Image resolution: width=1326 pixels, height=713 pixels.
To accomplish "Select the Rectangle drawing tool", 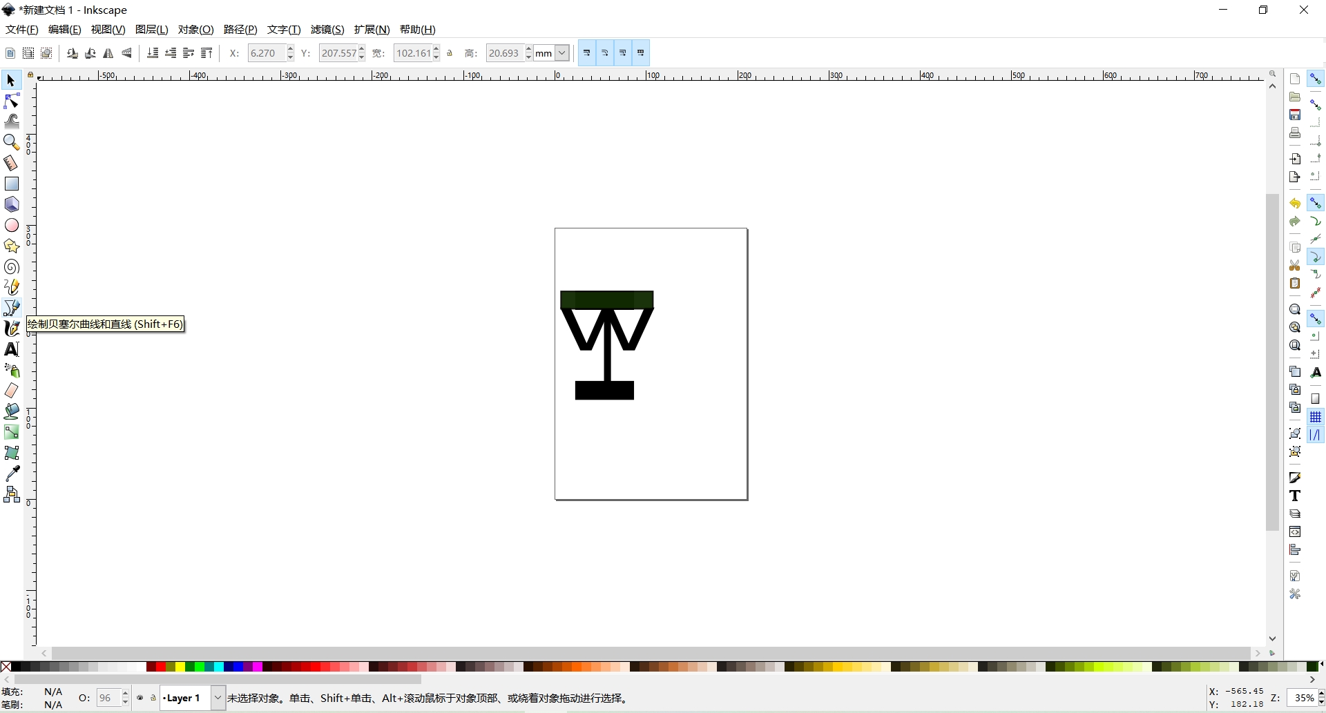I will (x=12, y=184).
